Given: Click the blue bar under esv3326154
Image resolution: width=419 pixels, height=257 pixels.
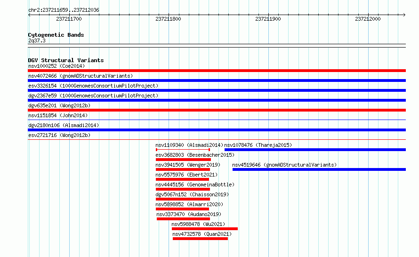Looking at the screenshot, I should point(217,90).
